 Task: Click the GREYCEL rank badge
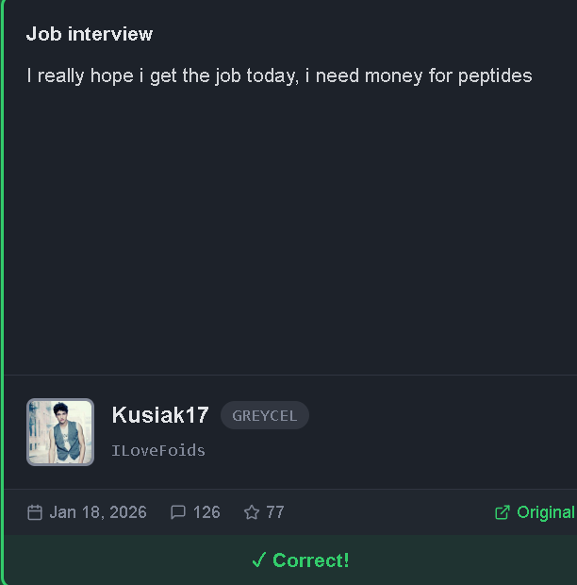[265, 415]
